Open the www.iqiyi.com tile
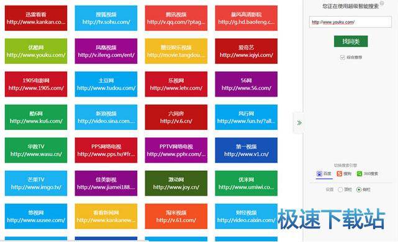The height and width of the screenshot is (242, 398). (246, 51)
